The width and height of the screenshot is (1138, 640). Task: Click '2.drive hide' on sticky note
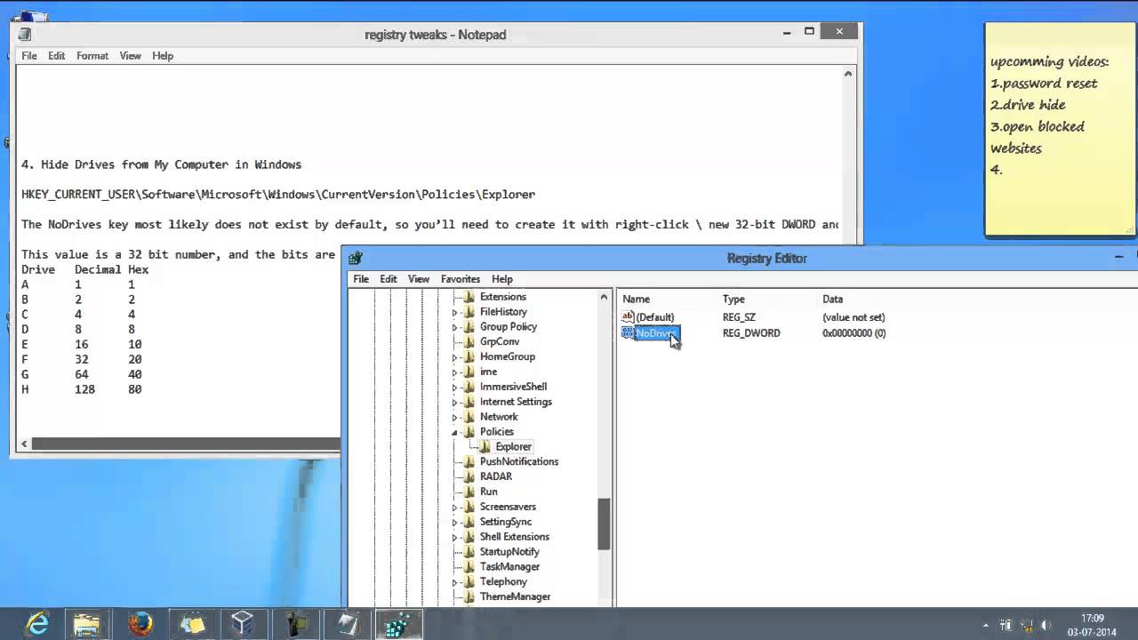pyautogui.click(x=1028, y=105)
